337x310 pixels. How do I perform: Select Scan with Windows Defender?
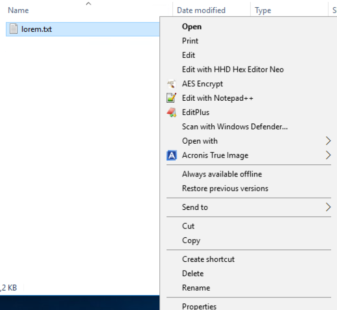point(249,127)
